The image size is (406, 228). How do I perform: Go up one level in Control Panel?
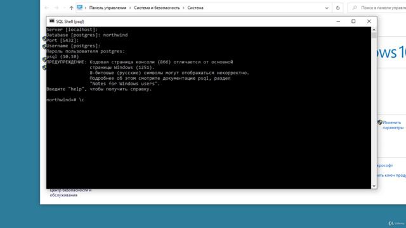[x=72, y=8]
